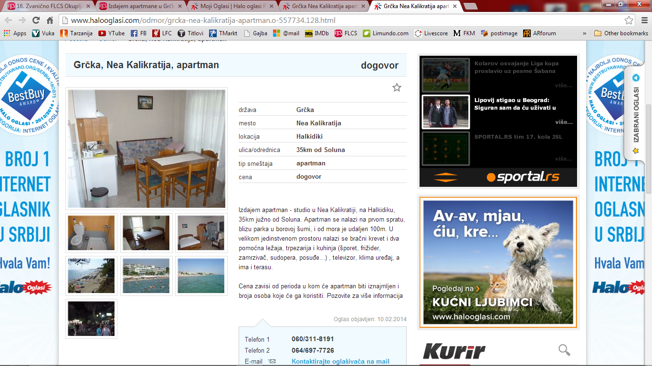Open the YTube bookmark

pyautogui.click(x=112, y=33)
